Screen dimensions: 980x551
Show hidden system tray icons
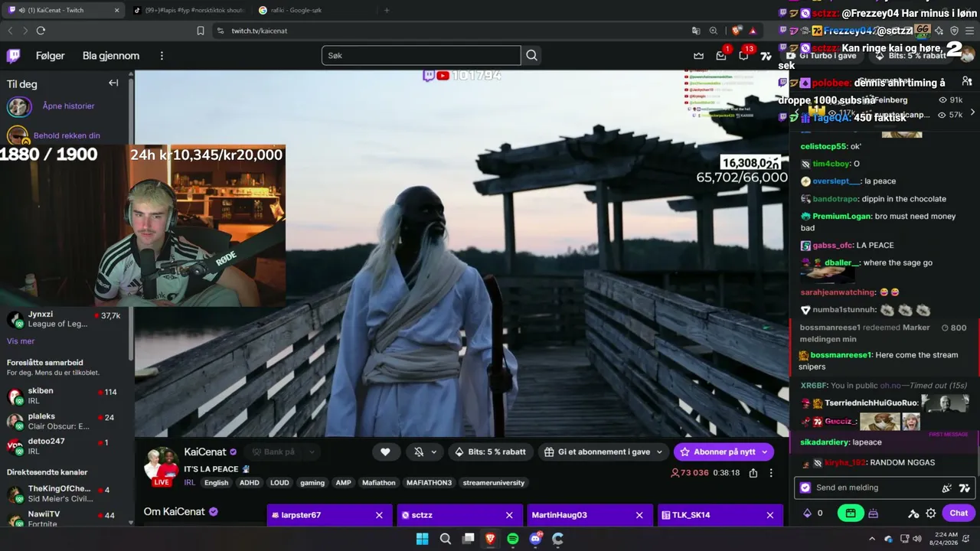pos(872,539)
